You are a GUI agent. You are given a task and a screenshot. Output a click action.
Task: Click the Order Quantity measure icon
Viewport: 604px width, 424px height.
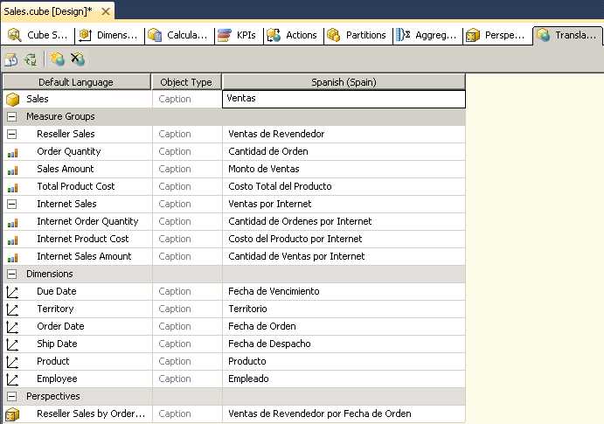(x=13, y=153)
